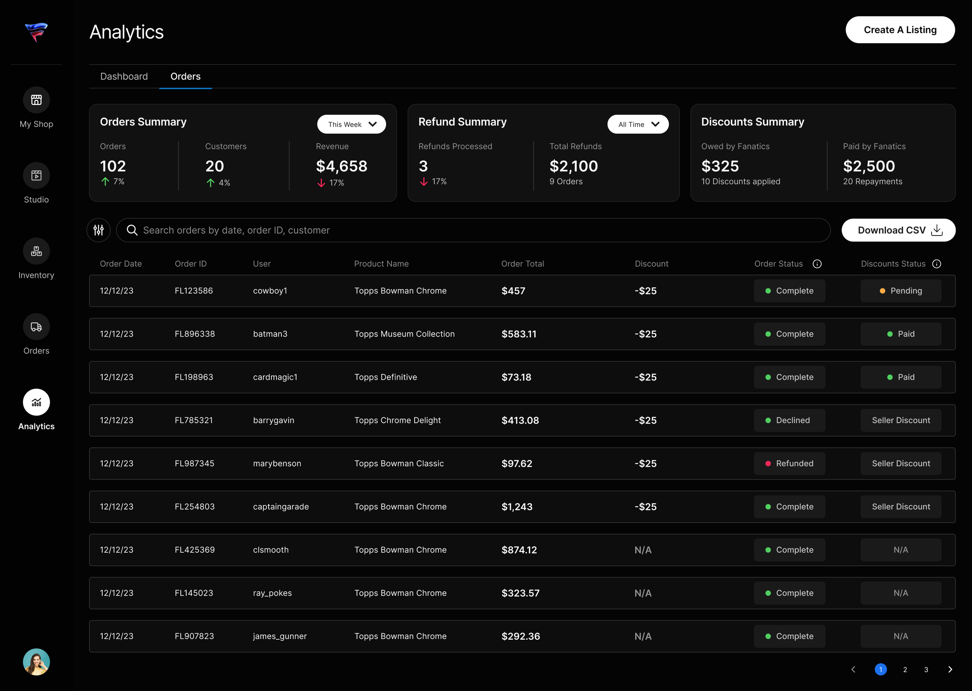Select the Orders tab

185,77
